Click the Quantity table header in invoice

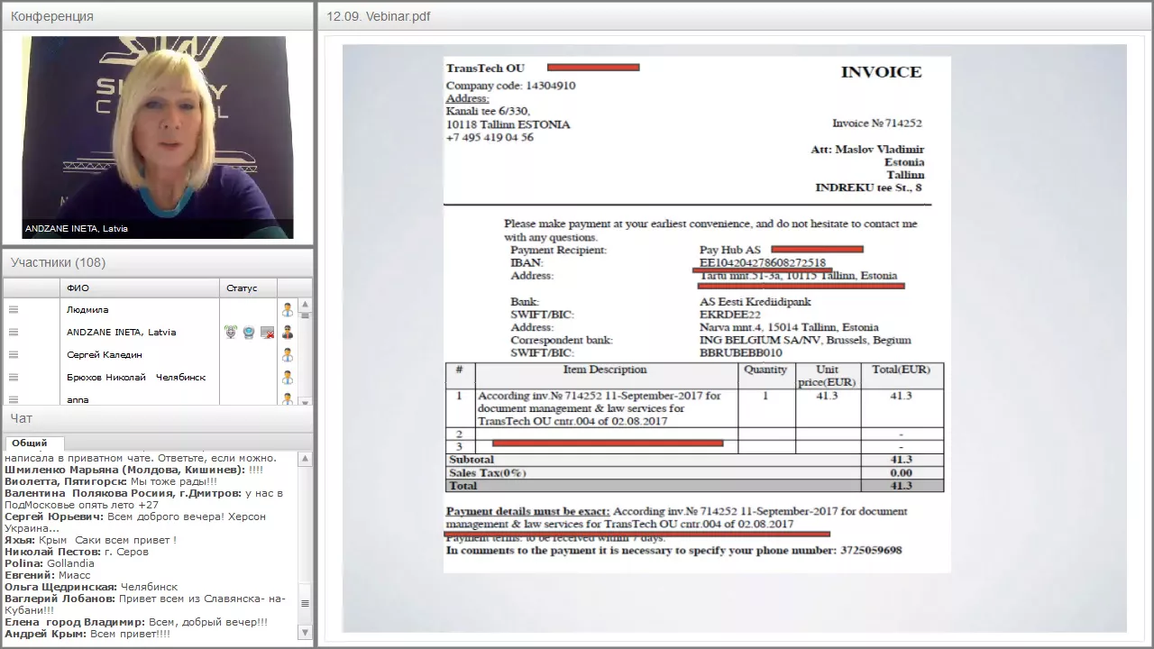pyautogui.click(x=765, y=370)
